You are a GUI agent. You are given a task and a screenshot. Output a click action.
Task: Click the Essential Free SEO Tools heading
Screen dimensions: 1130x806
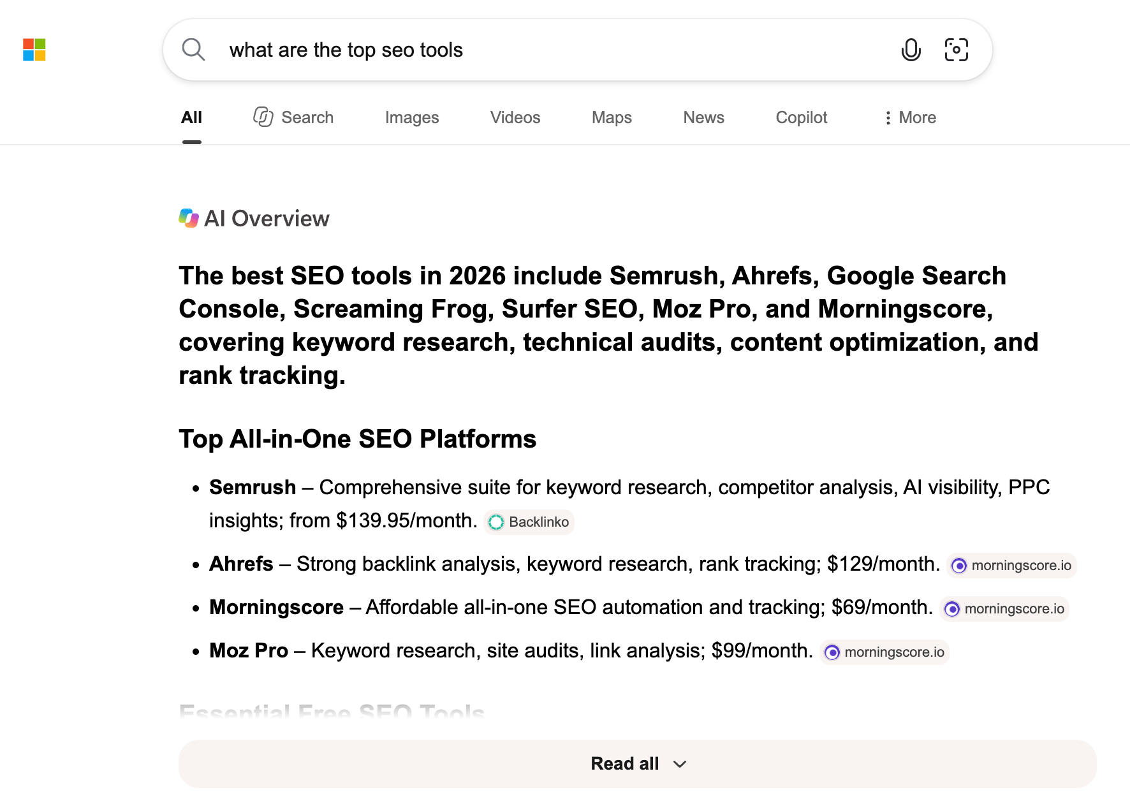click(x=332, y=712)
